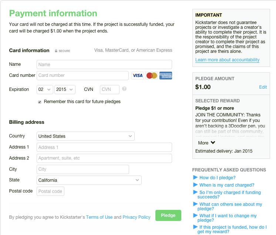Image resolution: width=276 pixels, height=235 pixels.
Task: Open the Terms of Use link
Action: [x=99, y=217]
